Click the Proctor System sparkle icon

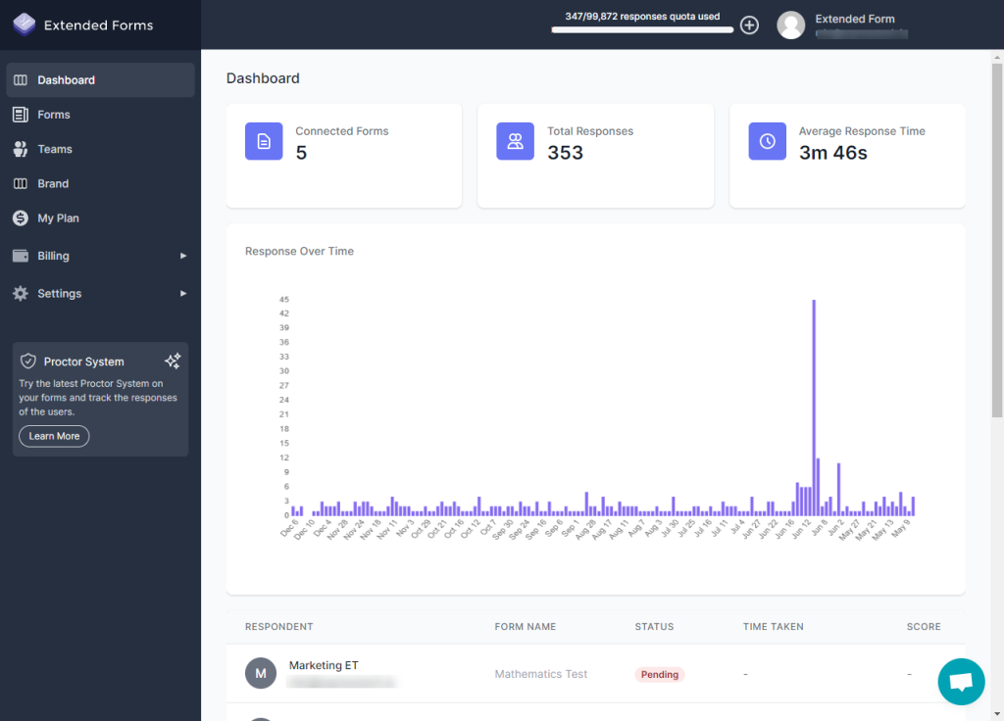[x=173, y=361]
